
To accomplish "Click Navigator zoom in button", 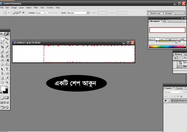I will tap(182, 39).
